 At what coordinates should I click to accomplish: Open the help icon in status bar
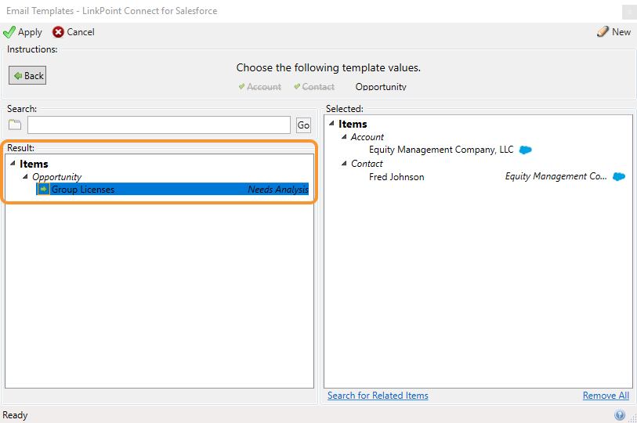[x=620, y=415]
